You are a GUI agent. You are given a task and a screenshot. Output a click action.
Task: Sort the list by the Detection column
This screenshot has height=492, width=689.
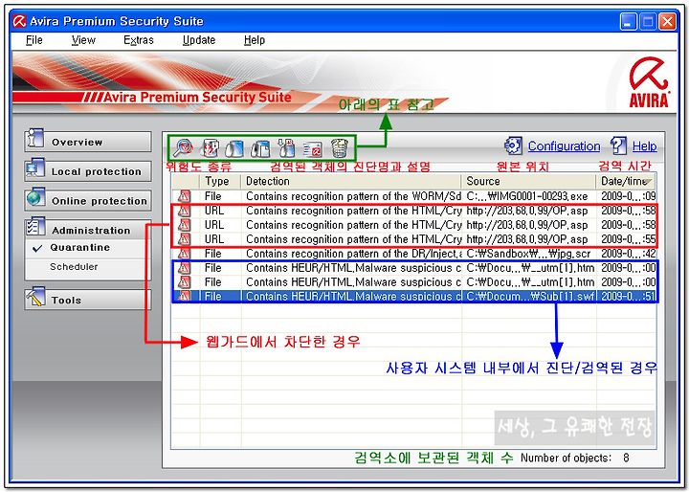pos(351,181)
